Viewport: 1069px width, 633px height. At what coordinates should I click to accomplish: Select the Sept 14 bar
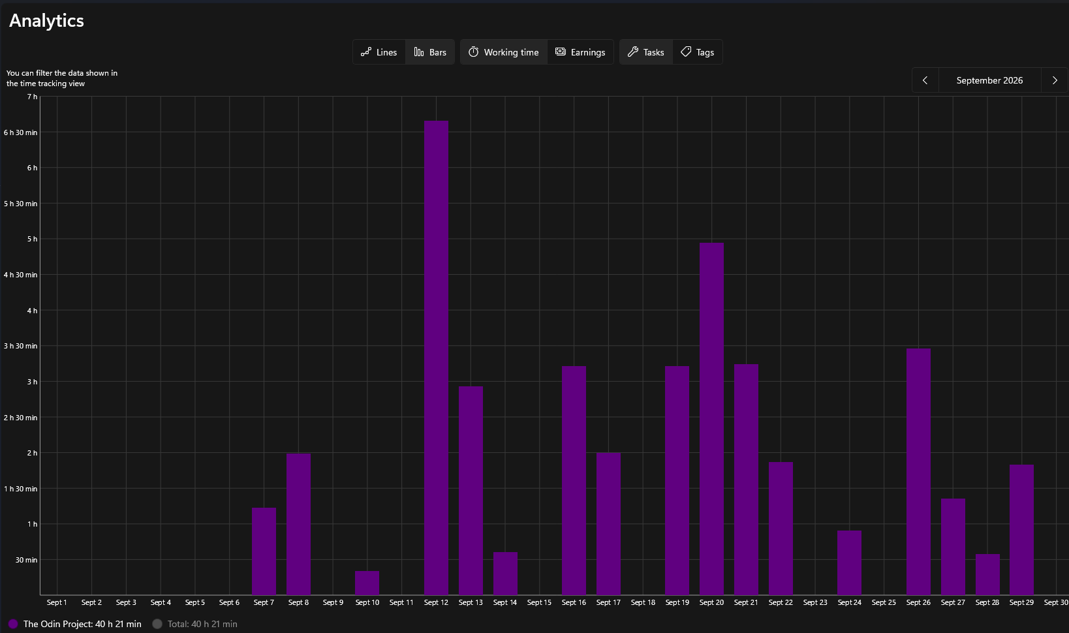(x=505, y=573)
